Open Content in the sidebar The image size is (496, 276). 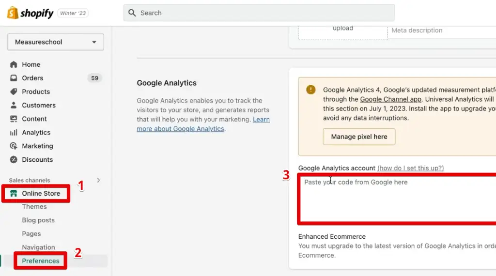(x=34, y=119)
